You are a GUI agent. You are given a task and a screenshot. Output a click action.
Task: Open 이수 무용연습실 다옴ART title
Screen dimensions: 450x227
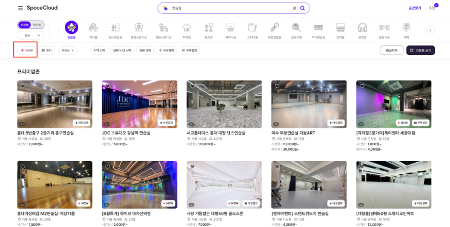click(x=293, y=133)
